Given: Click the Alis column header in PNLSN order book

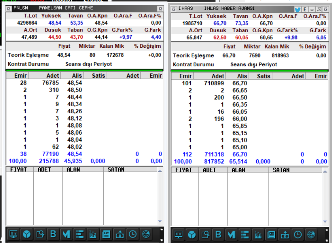Looking at the screenshot, I should (72, 76).
